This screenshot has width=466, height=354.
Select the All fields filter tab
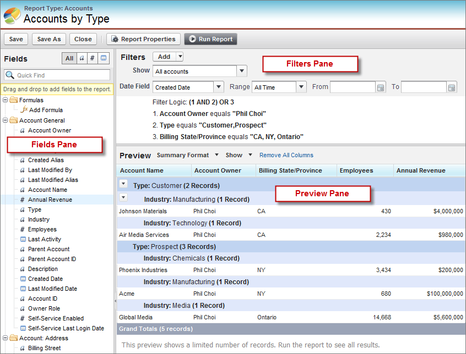click(x=70, y=58)
